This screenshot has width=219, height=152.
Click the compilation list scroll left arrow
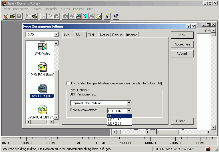pos(28,122)
